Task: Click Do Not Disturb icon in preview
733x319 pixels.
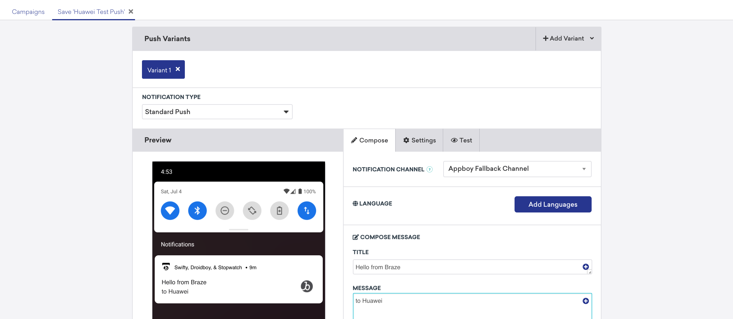Action: (x=225, y=211)
